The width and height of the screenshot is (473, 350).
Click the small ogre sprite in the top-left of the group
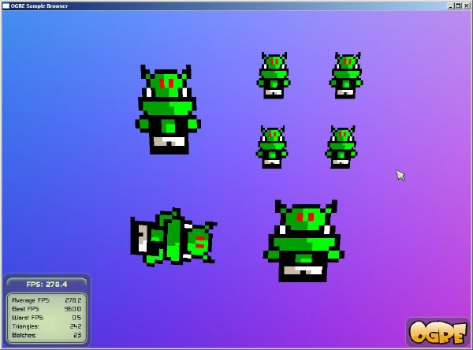click(x=274, y=76)
